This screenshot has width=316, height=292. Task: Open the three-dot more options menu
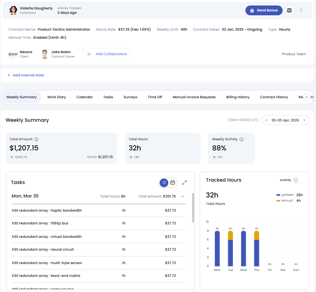click(301, 10)
